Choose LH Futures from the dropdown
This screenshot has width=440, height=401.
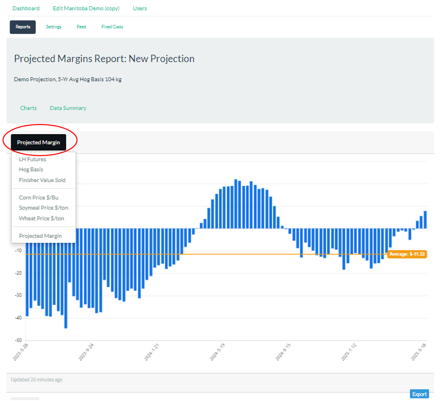tap(33, 159)
